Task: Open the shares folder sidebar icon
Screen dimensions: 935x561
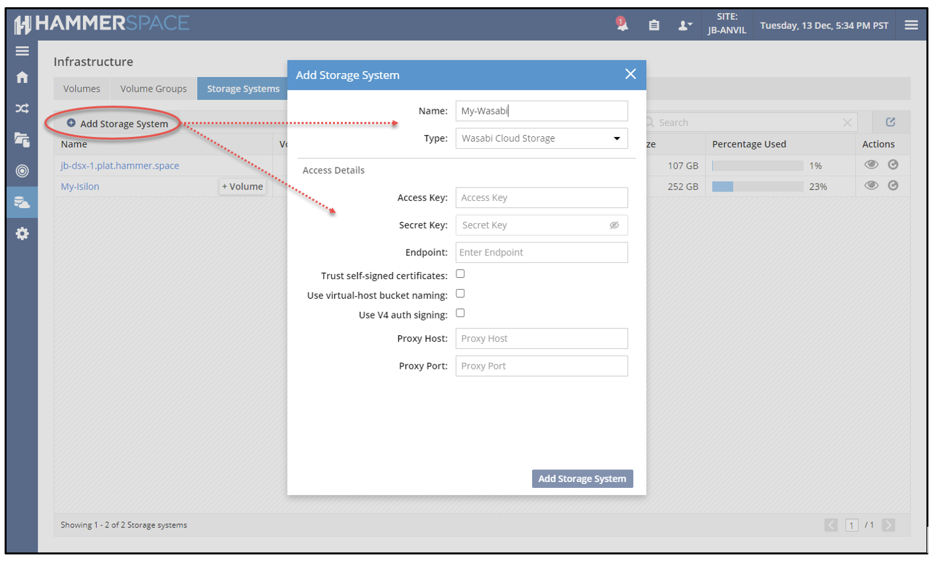Action: tap(22, 140)
